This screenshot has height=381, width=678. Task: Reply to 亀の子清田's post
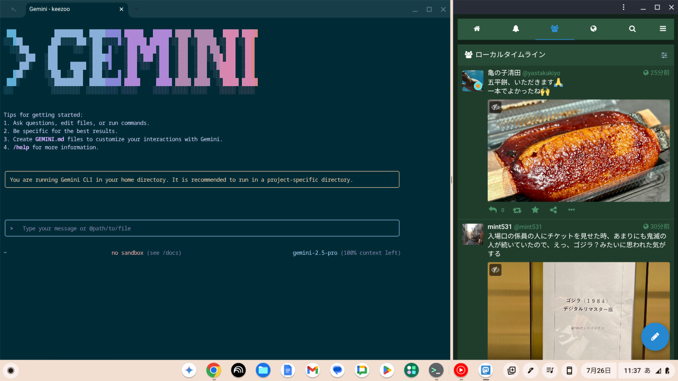click(493, 210)
